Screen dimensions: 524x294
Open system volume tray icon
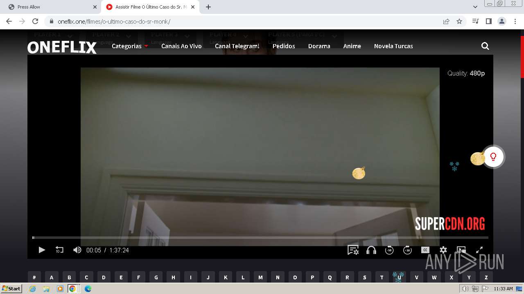(465, 289)
